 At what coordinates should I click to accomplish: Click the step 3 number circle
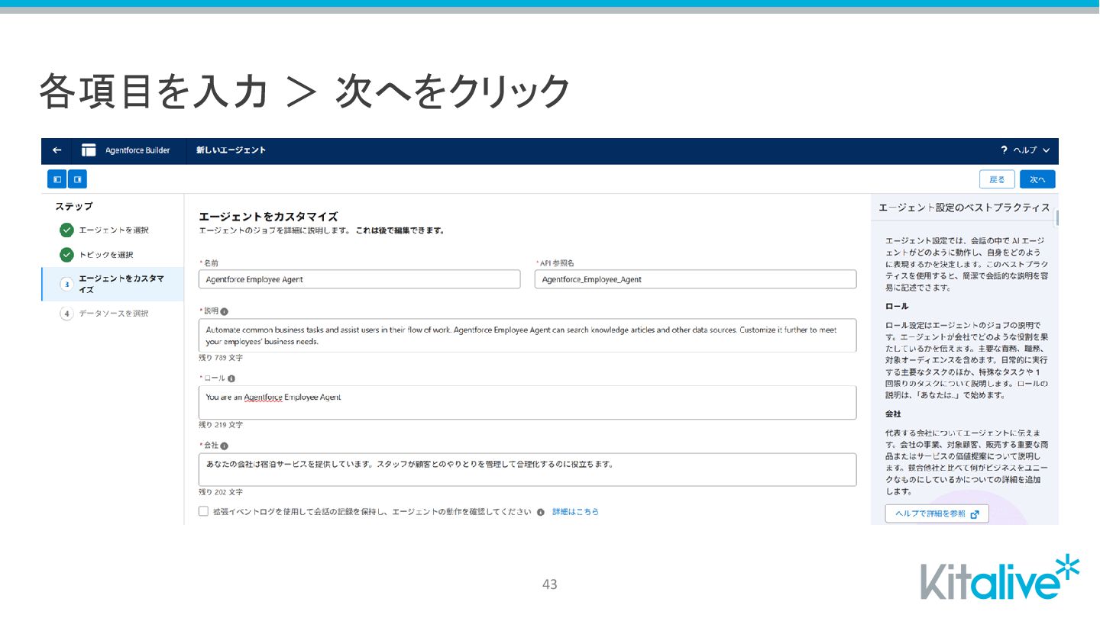(66, 284)
